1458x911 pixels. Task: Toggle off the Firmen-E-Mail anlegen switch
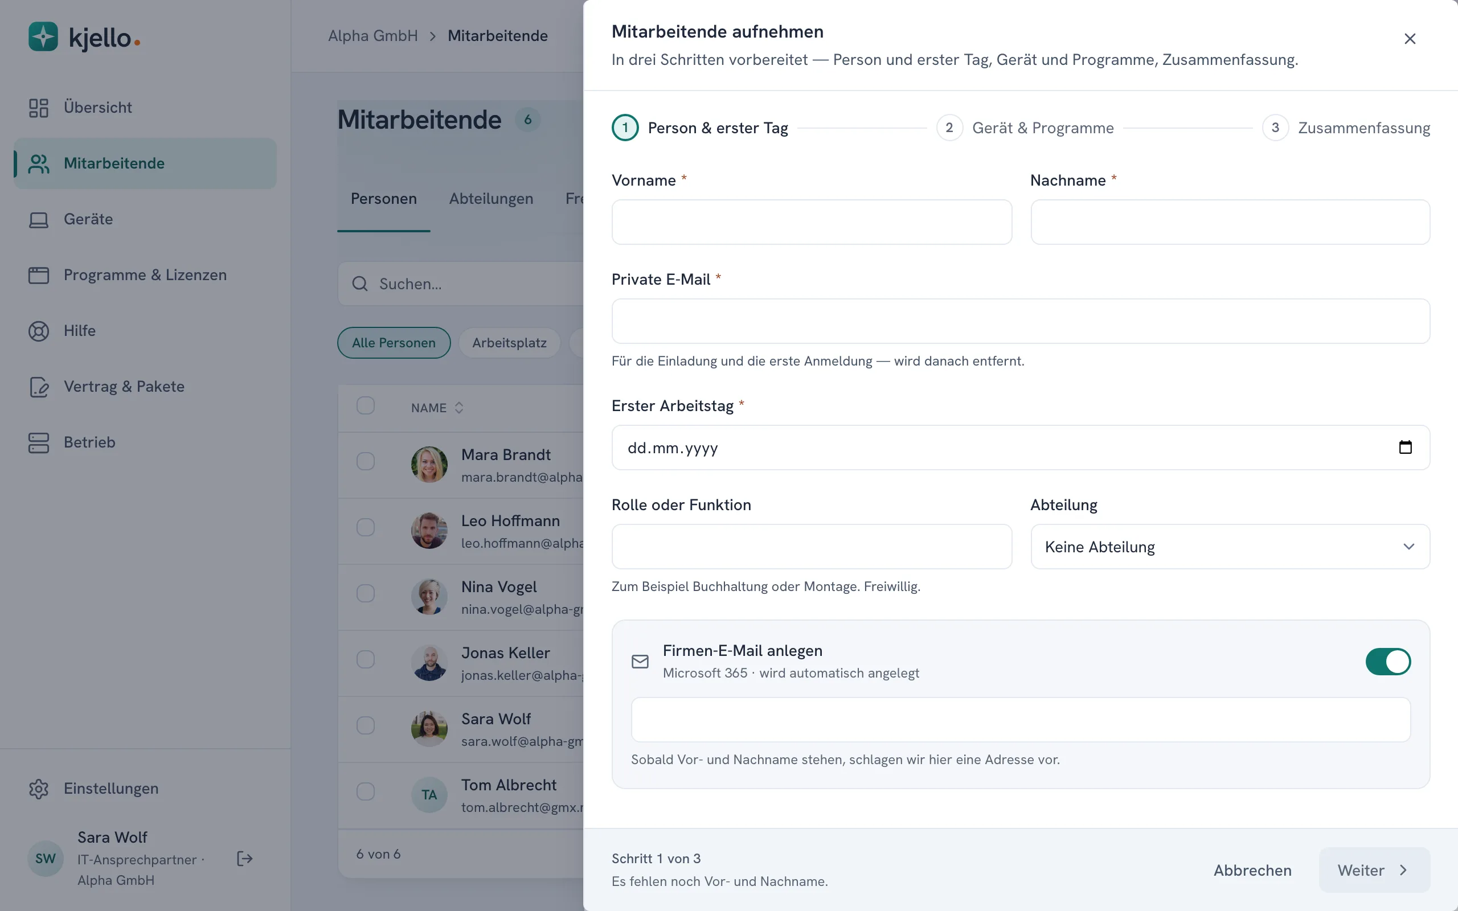1387,662
